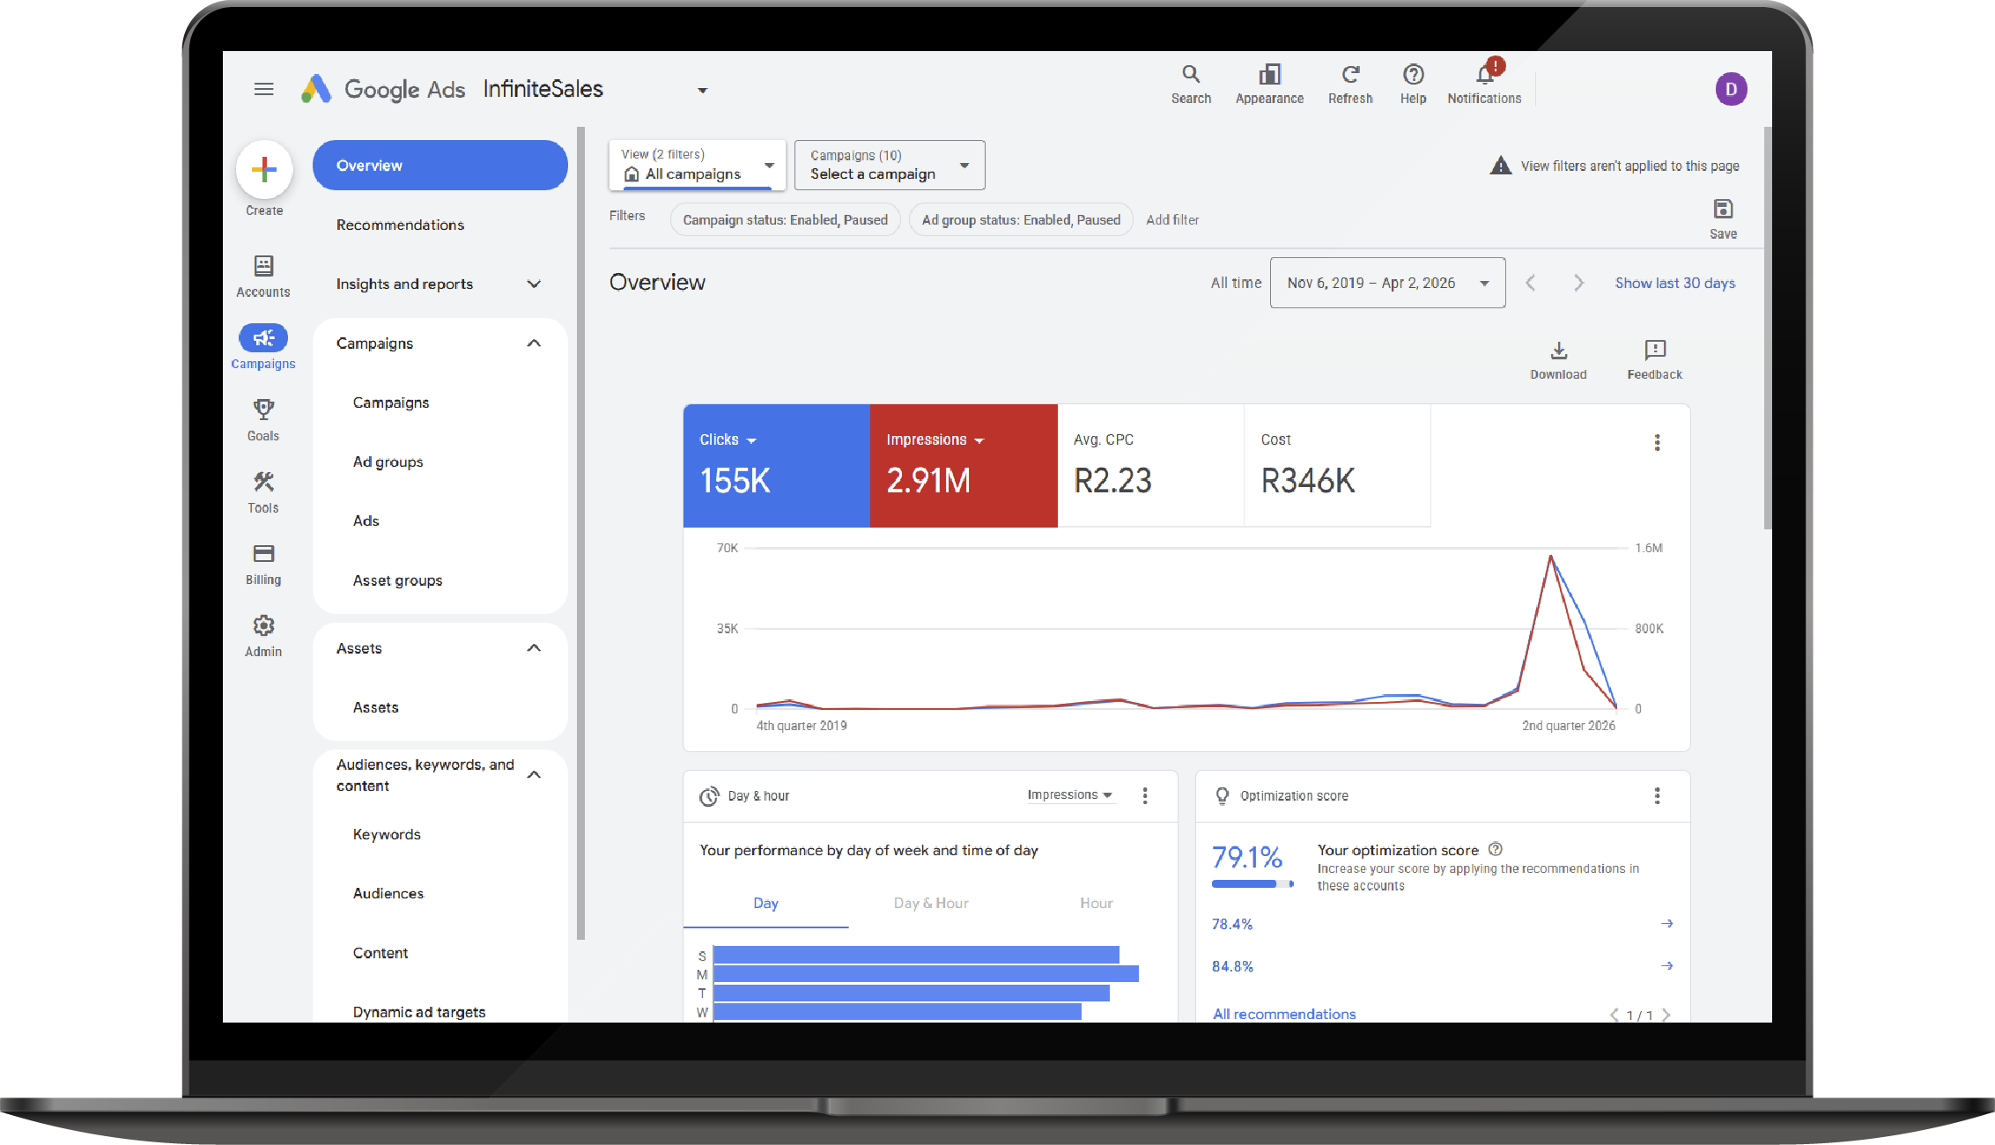The width and height of the screenshot is (1995, 1145).
Task: Open the Goals trophy icon
Action: pos(263,410)
